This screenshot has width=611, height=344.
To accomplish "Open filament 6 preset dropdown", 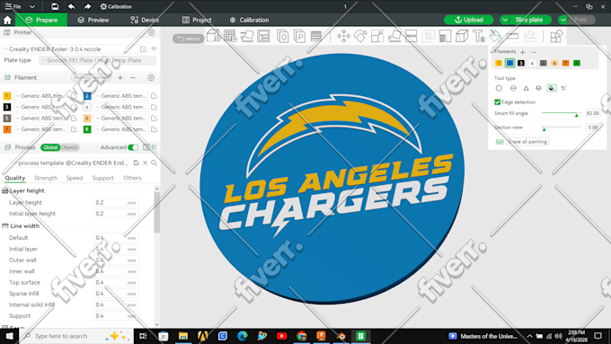I will (121, 118).
